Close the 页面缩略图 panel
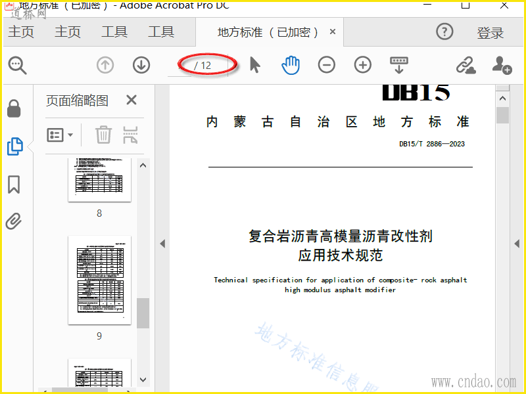This screenshot has width=526, height=394. (x=131, y=100)
